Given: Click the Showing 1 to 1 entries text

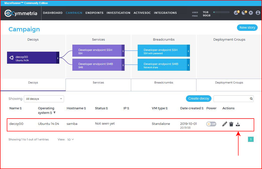Looking at the screenshot, I should (29, 139).
